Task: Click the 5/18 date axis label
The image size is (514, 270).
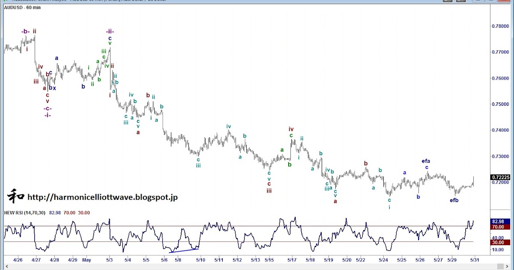Action: pos(310,260)
